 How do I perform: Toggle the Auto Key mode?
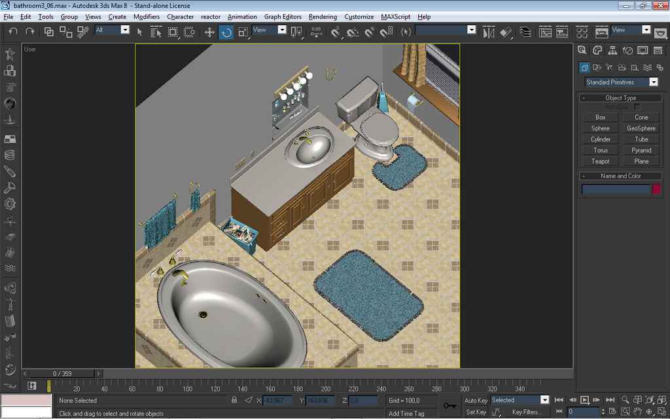[476, 400]
